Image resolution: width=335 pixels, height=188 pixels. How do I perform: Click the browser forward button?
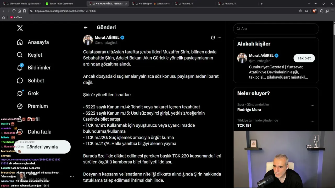click(9, 11)
